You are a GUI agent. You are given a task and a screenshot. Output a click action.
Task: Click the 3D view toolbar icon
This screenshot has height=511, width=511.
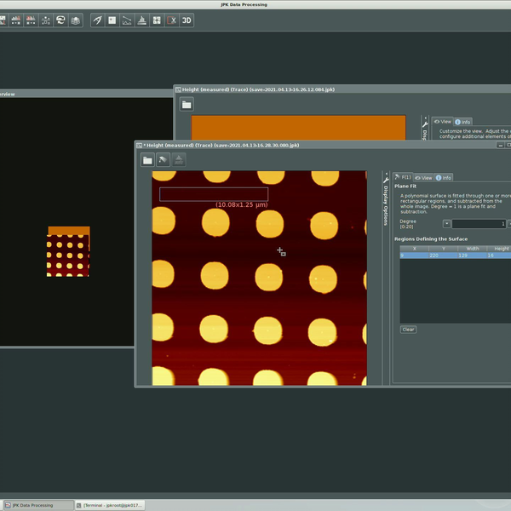(186, 20)
